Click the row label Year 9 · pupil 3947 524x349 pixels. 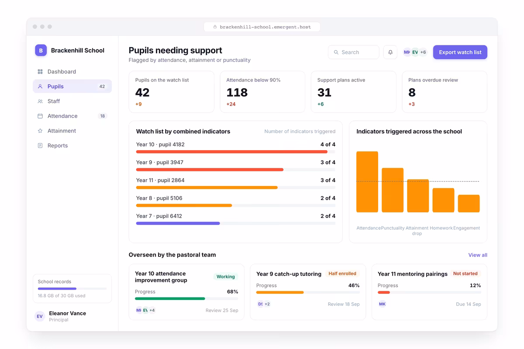160,162
